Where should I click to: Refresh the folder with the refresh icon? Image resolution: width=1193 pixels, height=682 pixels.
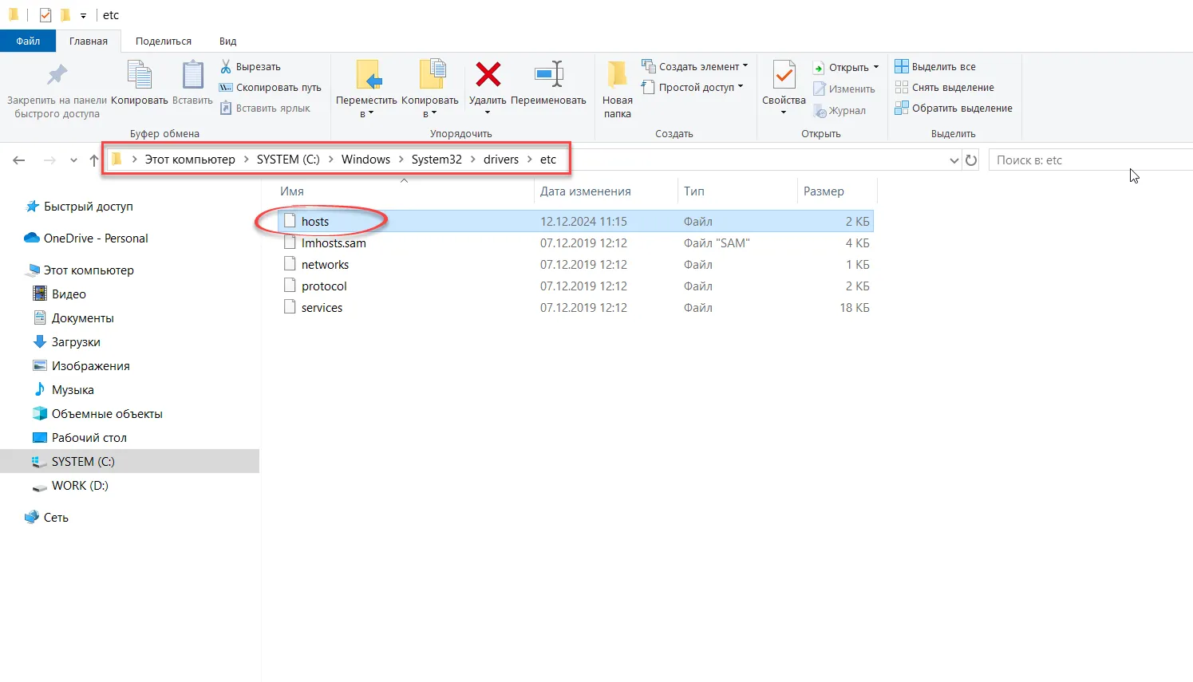coord(971,160)
